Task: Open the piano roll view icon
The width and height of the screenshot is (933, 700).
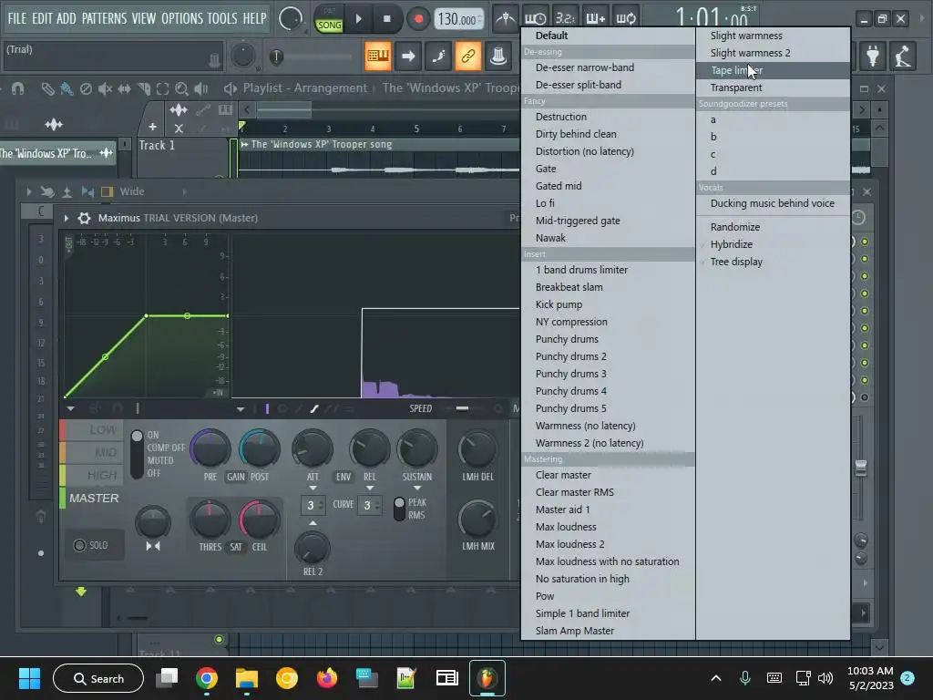Action: pyautogui.click(x=378, y=56)
